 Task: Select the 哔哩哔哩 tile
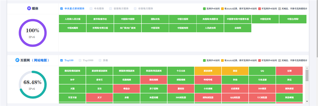[x=208, y=79]
